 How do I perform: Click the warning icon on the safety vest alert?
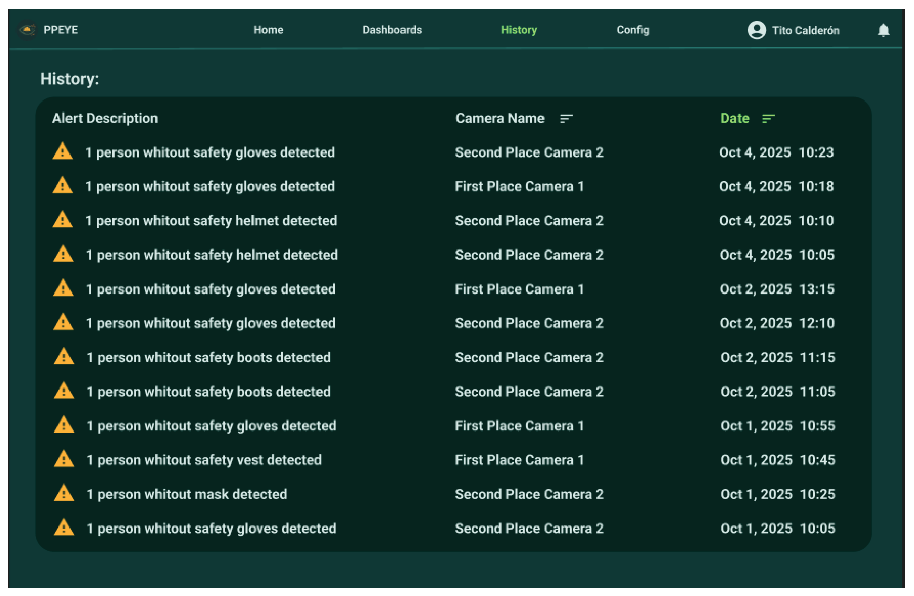click(x=64, y=460)
